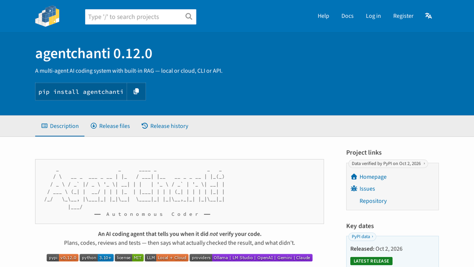Click the Released: Oct 2, 2026 text
This screenshot has height=267, width=474.
click(x=376, y=249)
